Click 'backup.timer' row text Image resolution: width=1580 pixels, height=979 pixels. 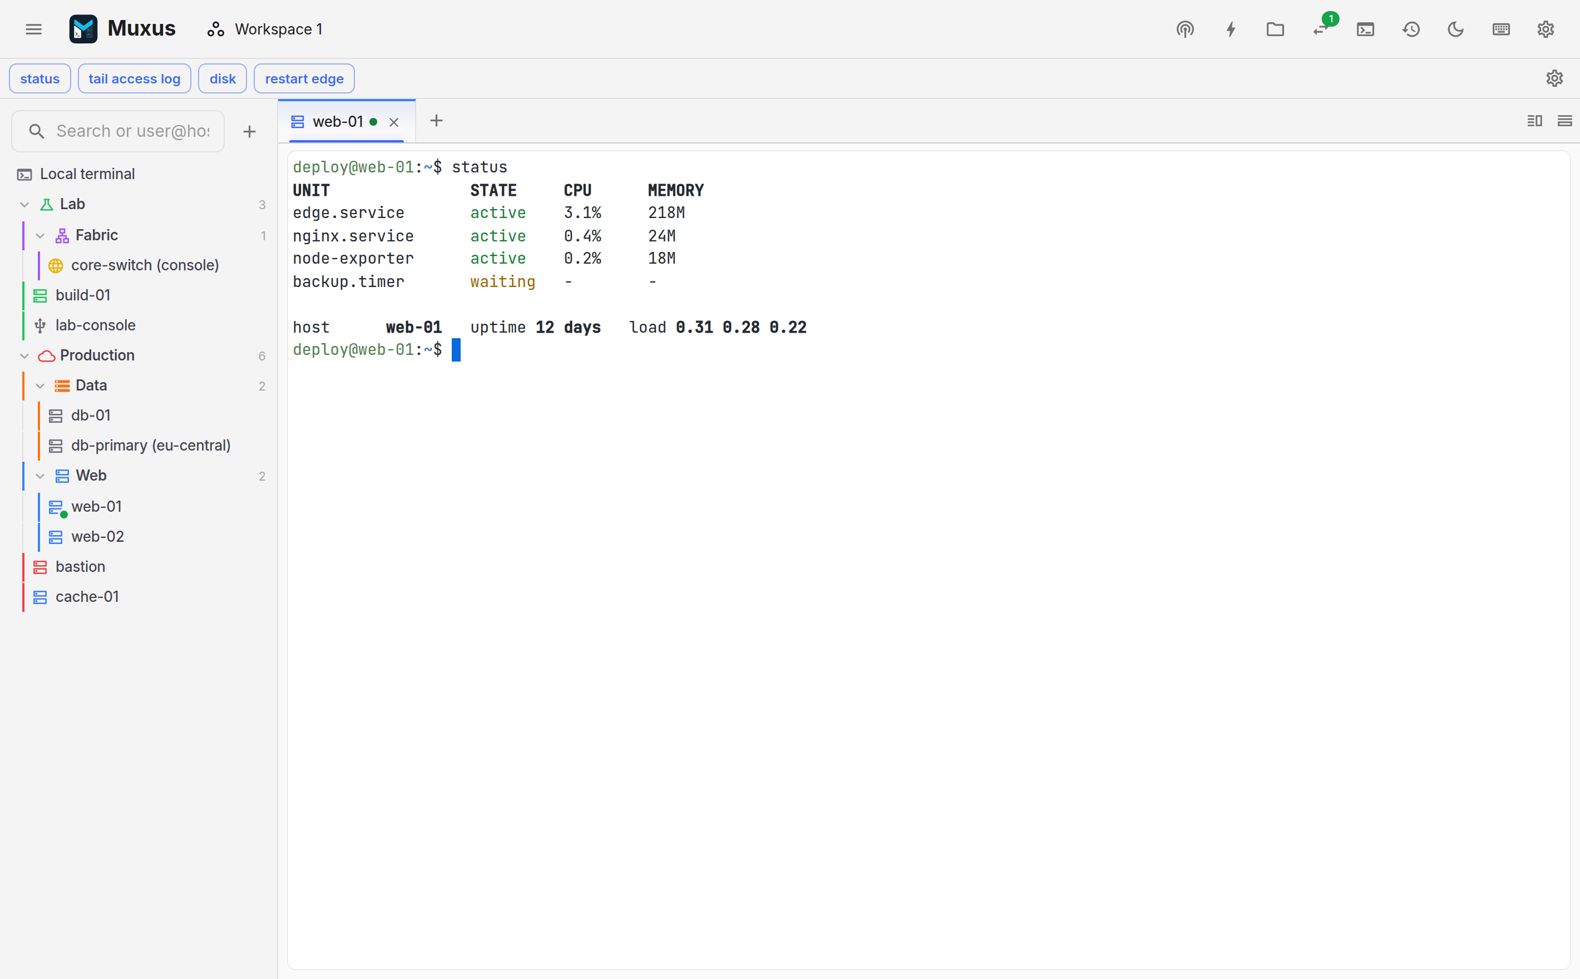click(x=348, y=281)
